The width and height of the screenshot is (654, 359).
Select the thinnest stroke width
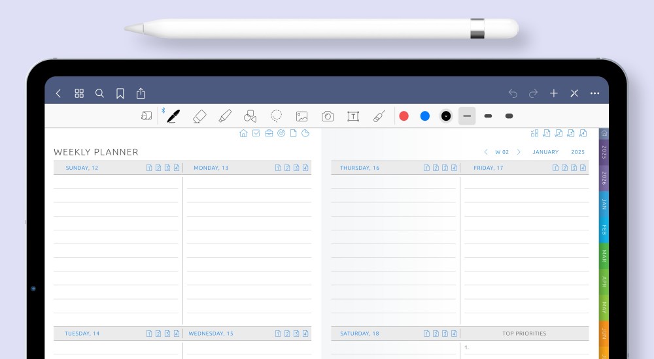466,116
